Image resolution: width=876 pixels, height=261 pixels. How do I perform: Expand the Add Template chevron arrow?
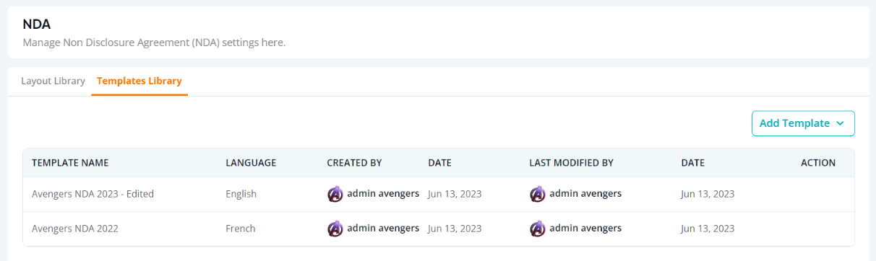[x=840, y=123]
